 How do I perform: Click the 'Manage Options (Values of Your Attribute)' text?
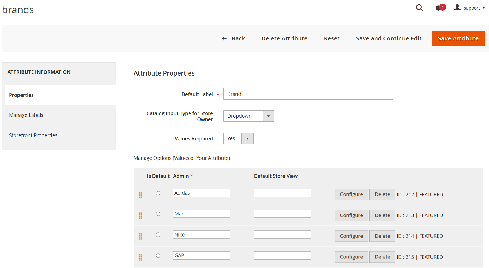(x=182, y=158)
